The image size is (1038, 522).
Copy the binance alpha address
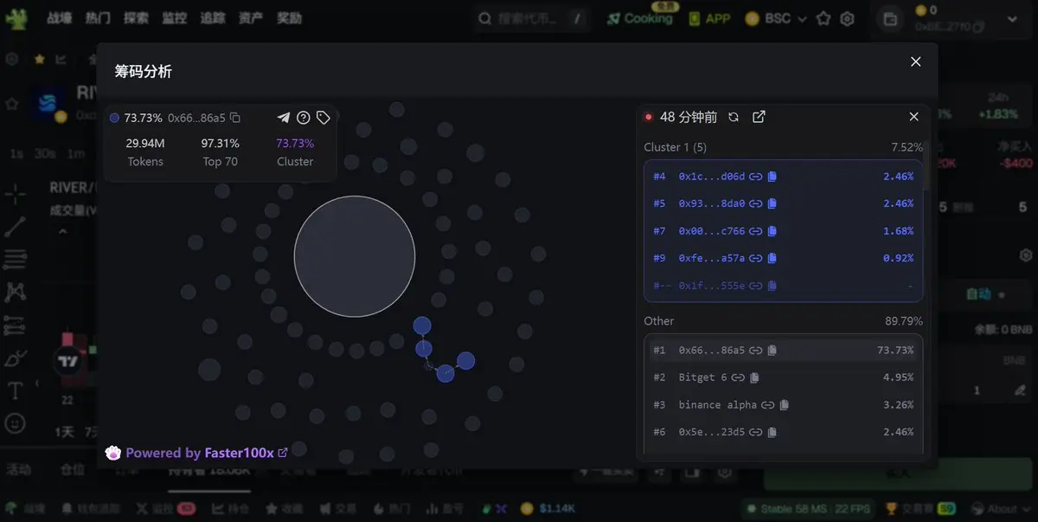[x=785, y=404]
